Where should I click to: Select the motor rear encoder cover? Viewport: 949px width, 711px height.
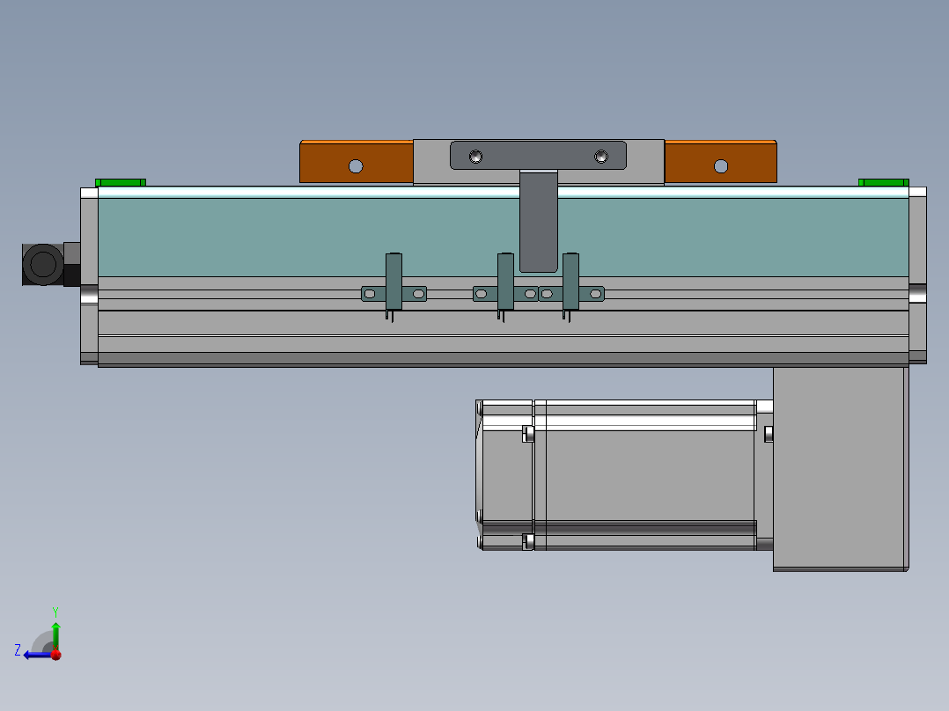[x=504, y=475]
